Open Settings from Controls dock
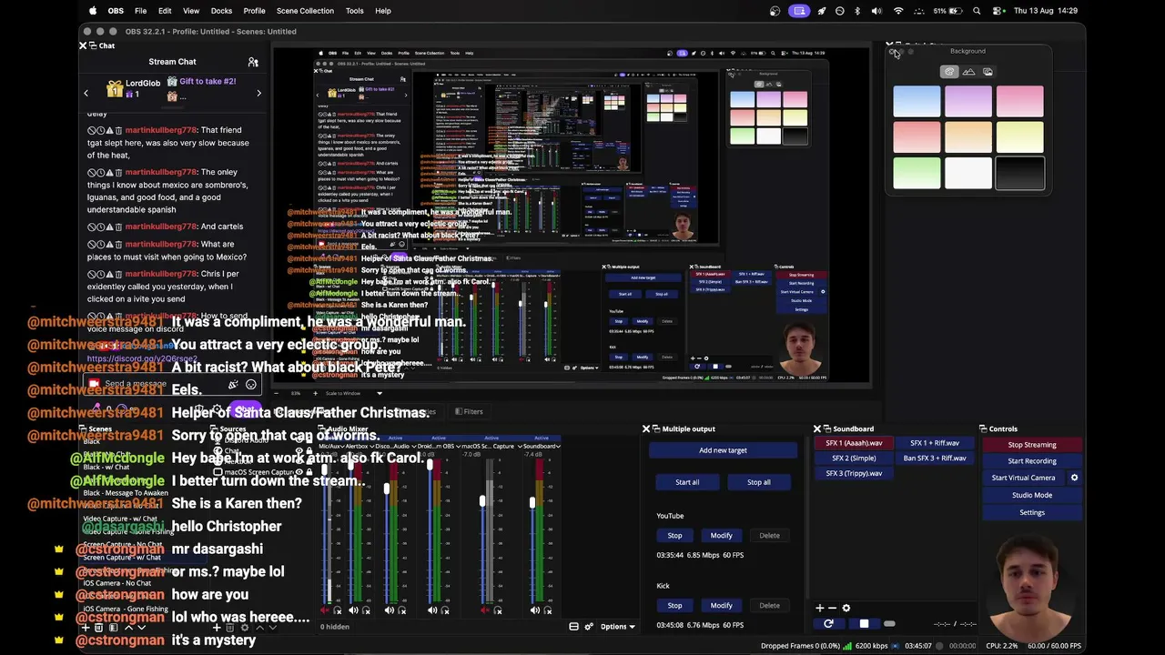 pyautogui.click(x=1032, y=512)
